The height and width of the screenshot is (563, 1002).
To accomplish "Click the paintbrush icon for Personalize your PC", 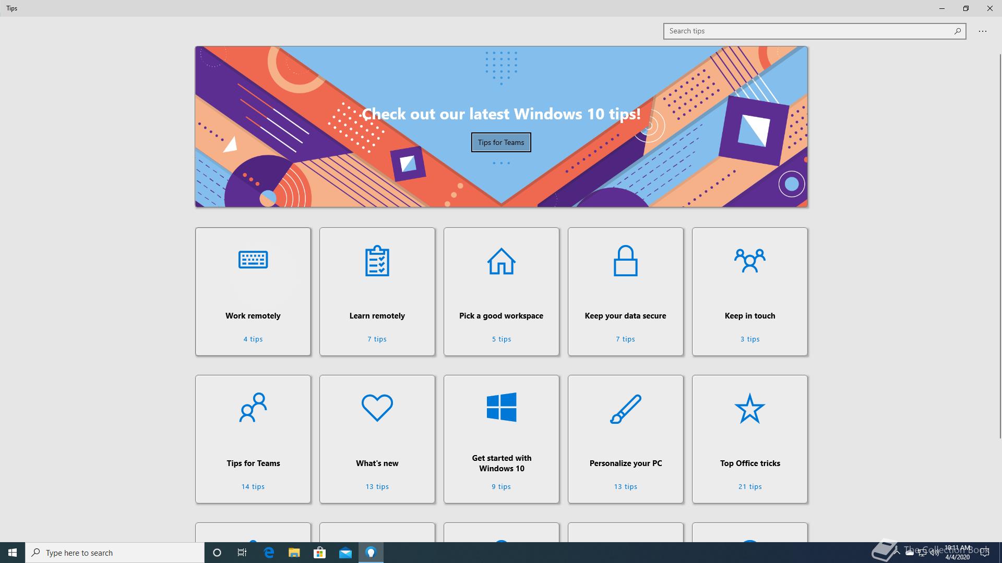I will pyautogui.click(x=625, y=409).
